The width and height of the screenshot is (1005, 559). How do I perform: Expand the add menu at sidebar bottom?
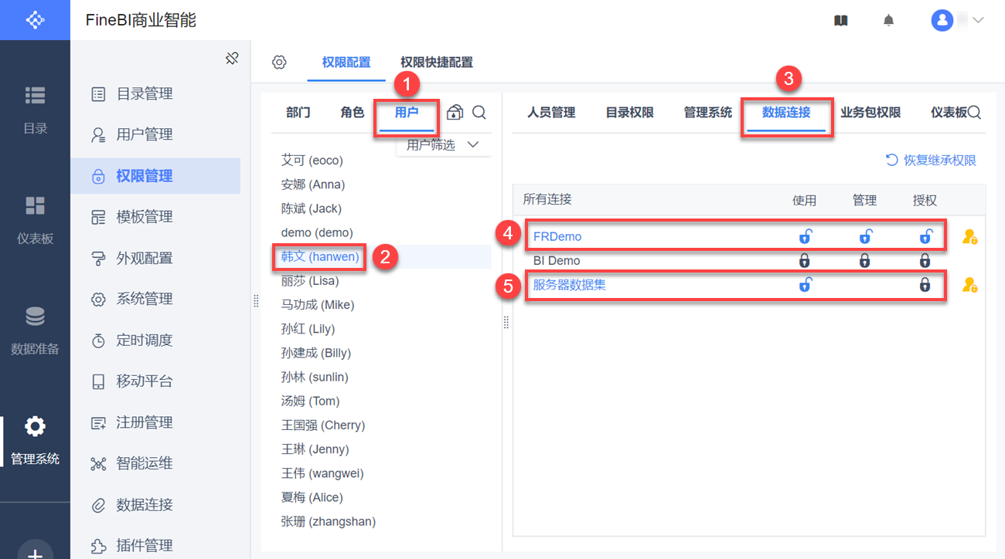click(35, 551)
